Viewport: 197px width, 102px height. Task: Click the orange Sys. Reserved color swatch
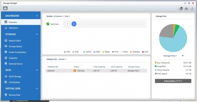pyautogui.click(x=156, y=63)
